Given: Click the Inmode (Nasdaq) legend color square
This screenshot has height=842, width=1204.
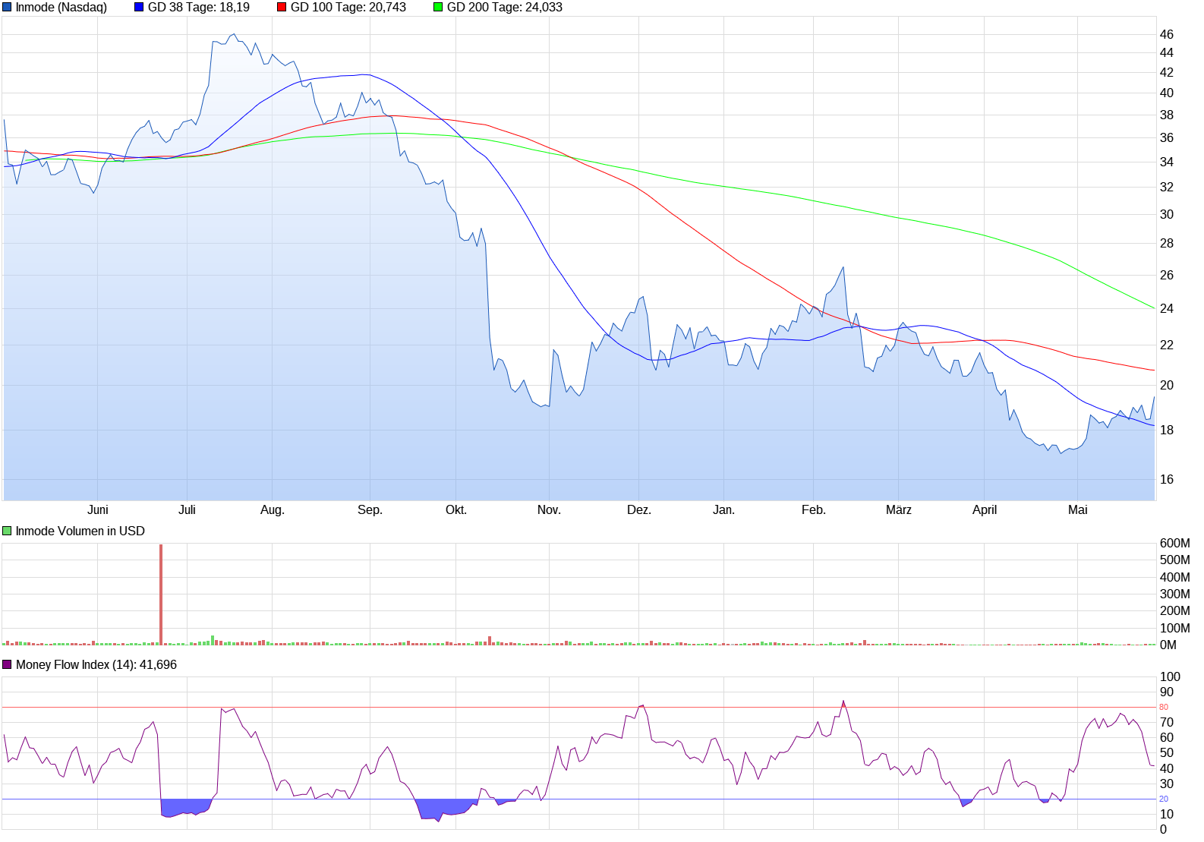Looking at the screenshot, I should point(7,8).
